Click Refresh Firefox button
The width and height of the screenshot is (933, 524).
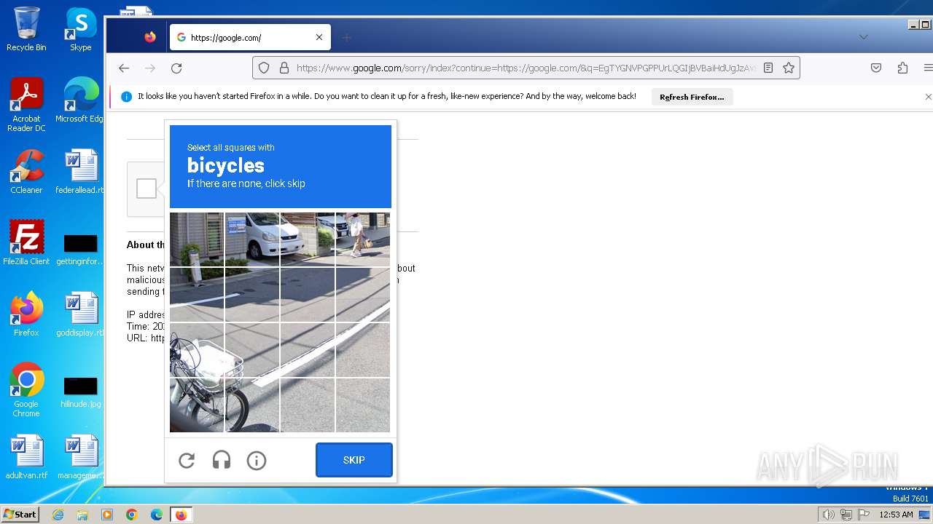point(692,97)
